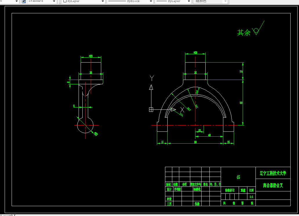Select the 批准 label in title block
Image resolution: width=299 pixels, height=216 pixels.
197,204
